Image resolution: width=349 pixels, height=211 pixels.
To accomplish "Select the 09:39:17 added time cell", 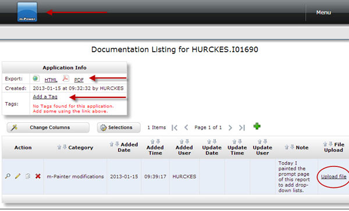I will (155, 177).
